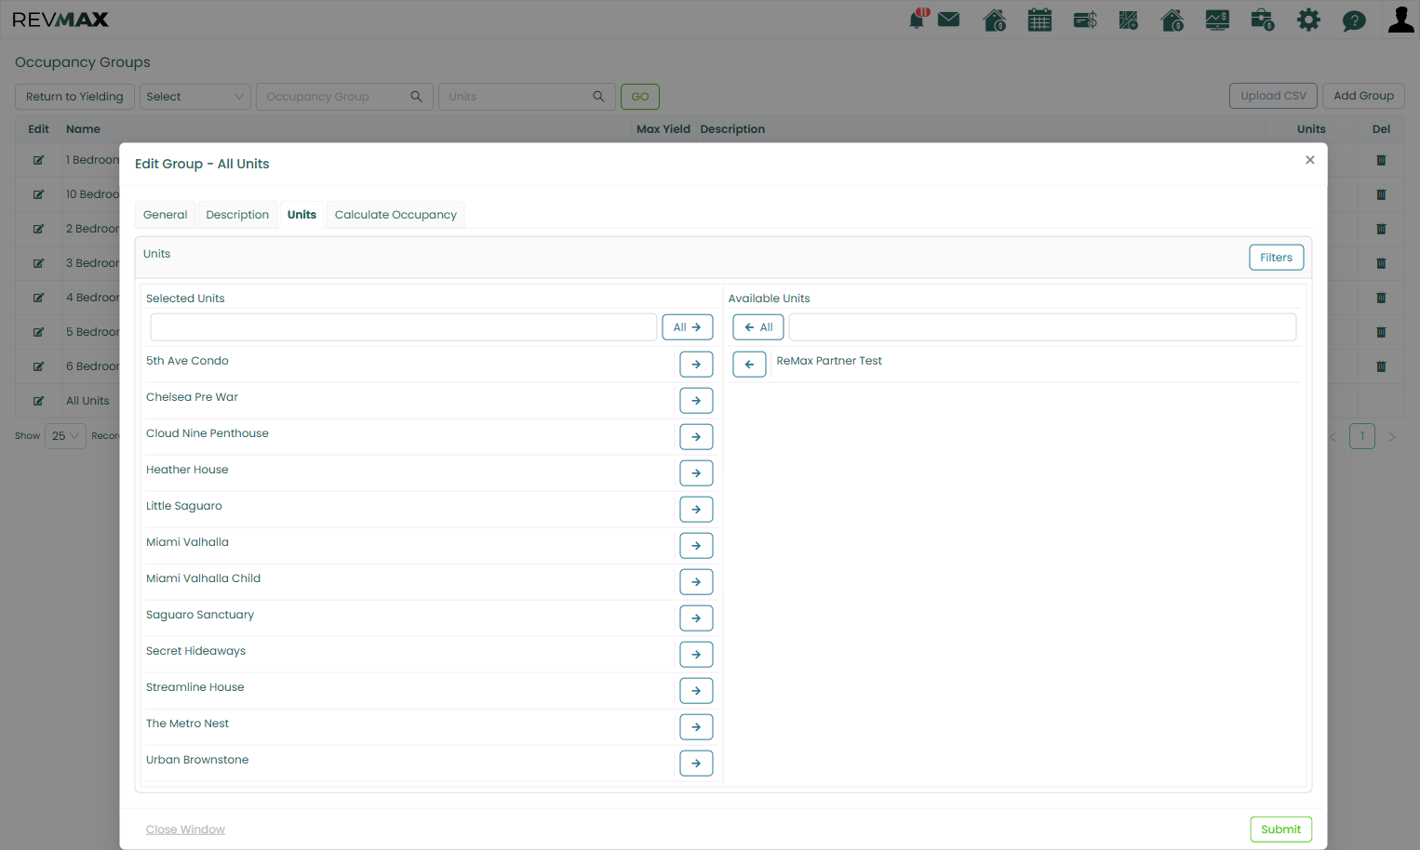Click the Close Window link
The image size is (1420, 850).
(185, 830)
